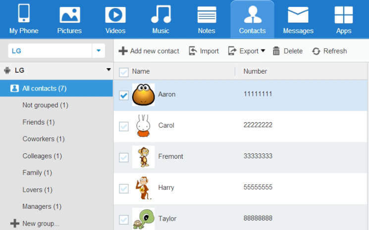Click the plus icon for Add new contact

(x=123, y=51)
